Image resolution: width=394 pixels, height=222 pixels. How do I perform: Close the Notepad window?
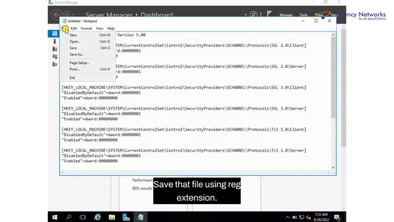coord(329,21)
